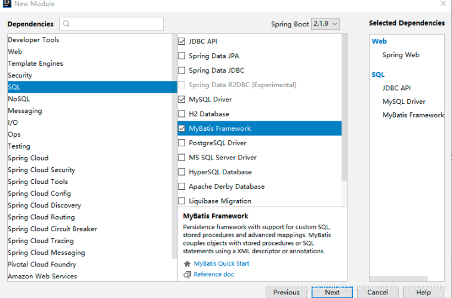
Task: Click the home icon beside MyBatis Quick Start
Action: (x=187, y=264)
